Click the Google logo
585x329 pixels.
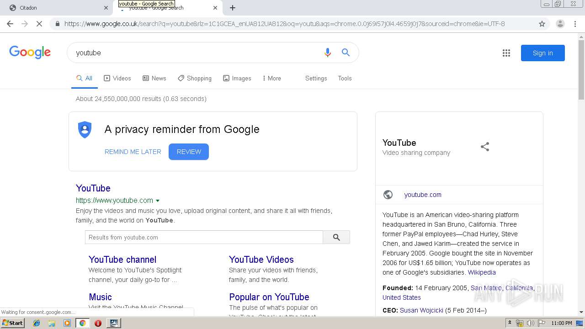(30, 53)
